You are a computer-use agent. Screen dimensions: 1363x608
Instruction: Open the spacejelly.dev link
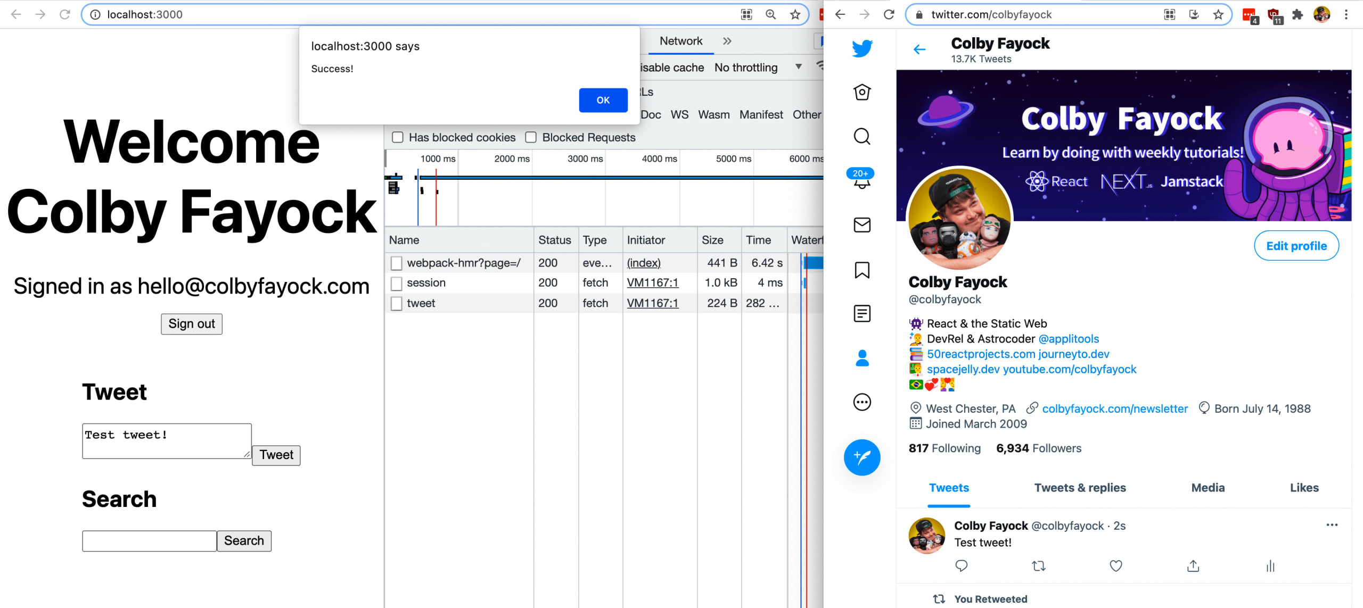point(963,369)
